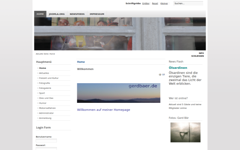Screen dimensions: 240x150
Task: Click the INFO SCHLIESSEN link
Action: point(198,54)
